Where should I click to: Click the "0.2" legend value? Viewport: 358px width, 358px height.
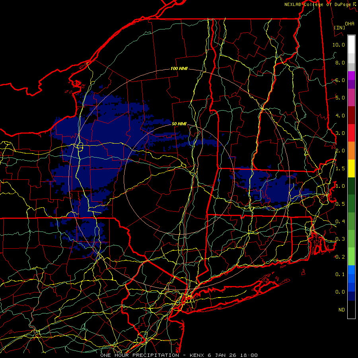(340, 257)
